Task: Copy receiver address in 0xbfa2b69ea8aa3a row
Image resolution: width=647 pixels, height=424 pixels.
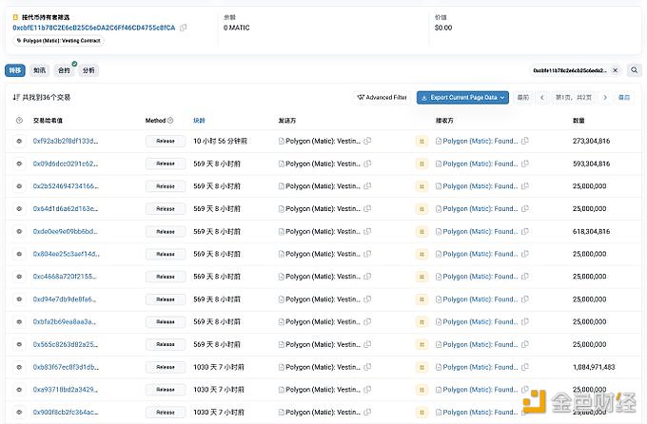Action: tap(525, 321)
